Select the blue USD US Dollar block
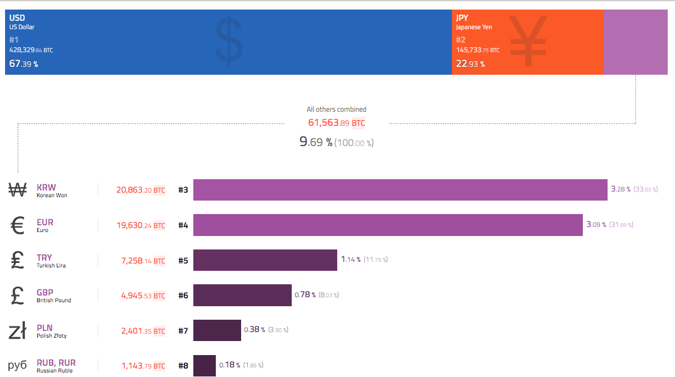 pos(228,42)
